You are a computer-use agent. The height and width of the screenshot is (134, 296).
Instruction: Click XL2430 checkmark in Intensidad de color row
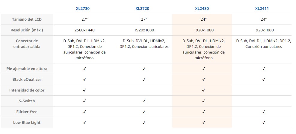pyautogui.click(x=203, y=90)
